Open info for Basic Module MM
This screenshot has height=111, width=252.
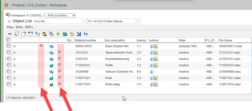[x=151, y=46]
